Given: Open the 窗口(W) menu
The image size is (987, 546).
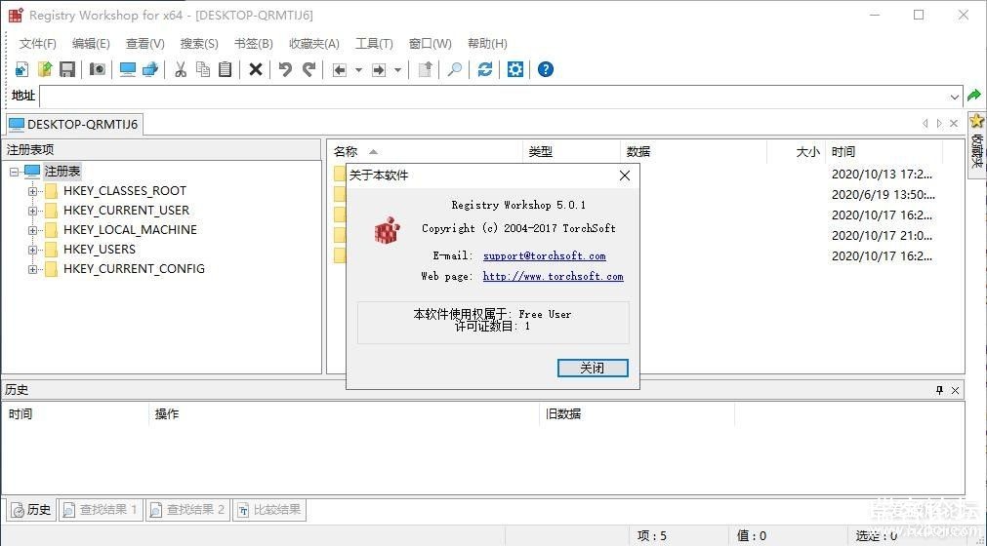Looking at the screenshot, I should click(430, 43).
